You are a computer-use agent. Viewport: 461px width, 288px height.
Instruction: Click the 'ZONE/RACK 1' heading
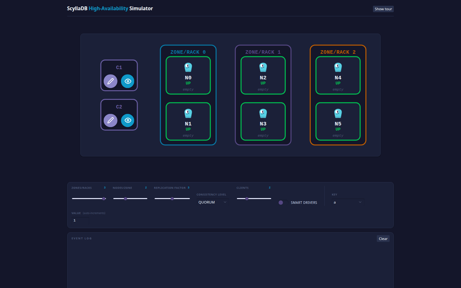coord(263,52)
